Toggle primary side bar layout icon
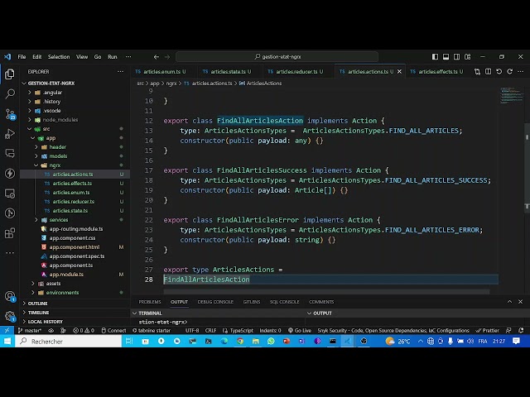The image size is (530, 397). [x=435, y=57]
